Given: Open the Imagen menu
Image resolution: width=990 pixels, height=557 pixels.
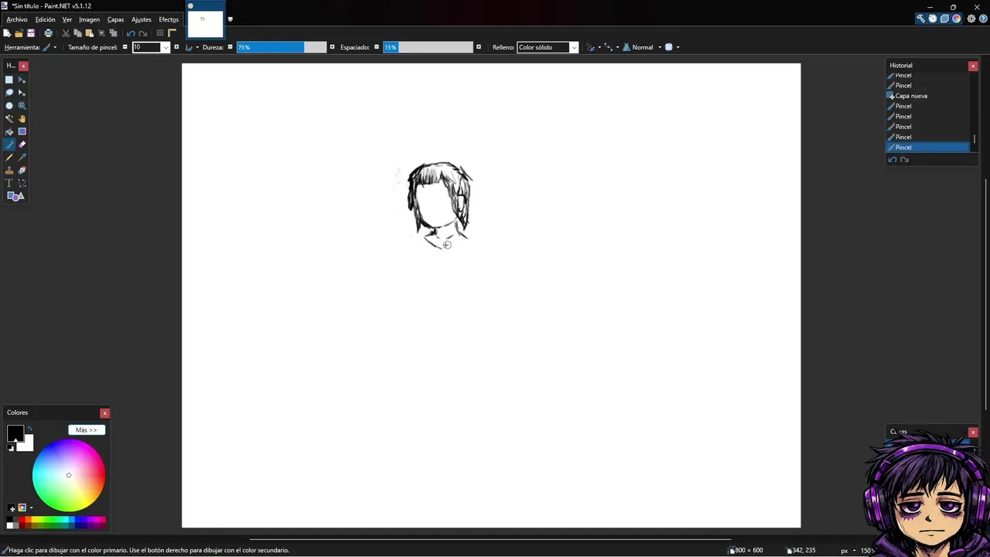Looking at the screenshot, I should coord(89,19).
